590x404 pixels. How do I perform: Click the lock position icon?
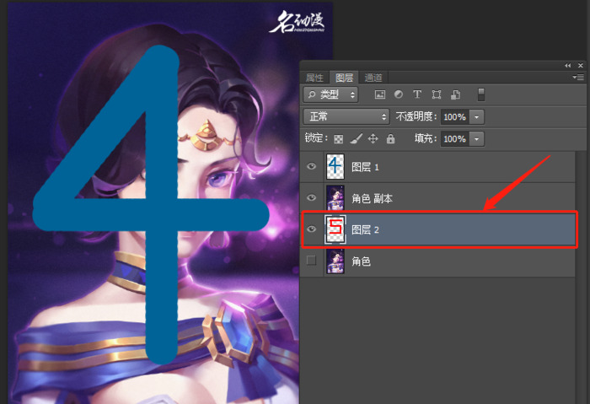pyautogui.click(x=373, y=138)
